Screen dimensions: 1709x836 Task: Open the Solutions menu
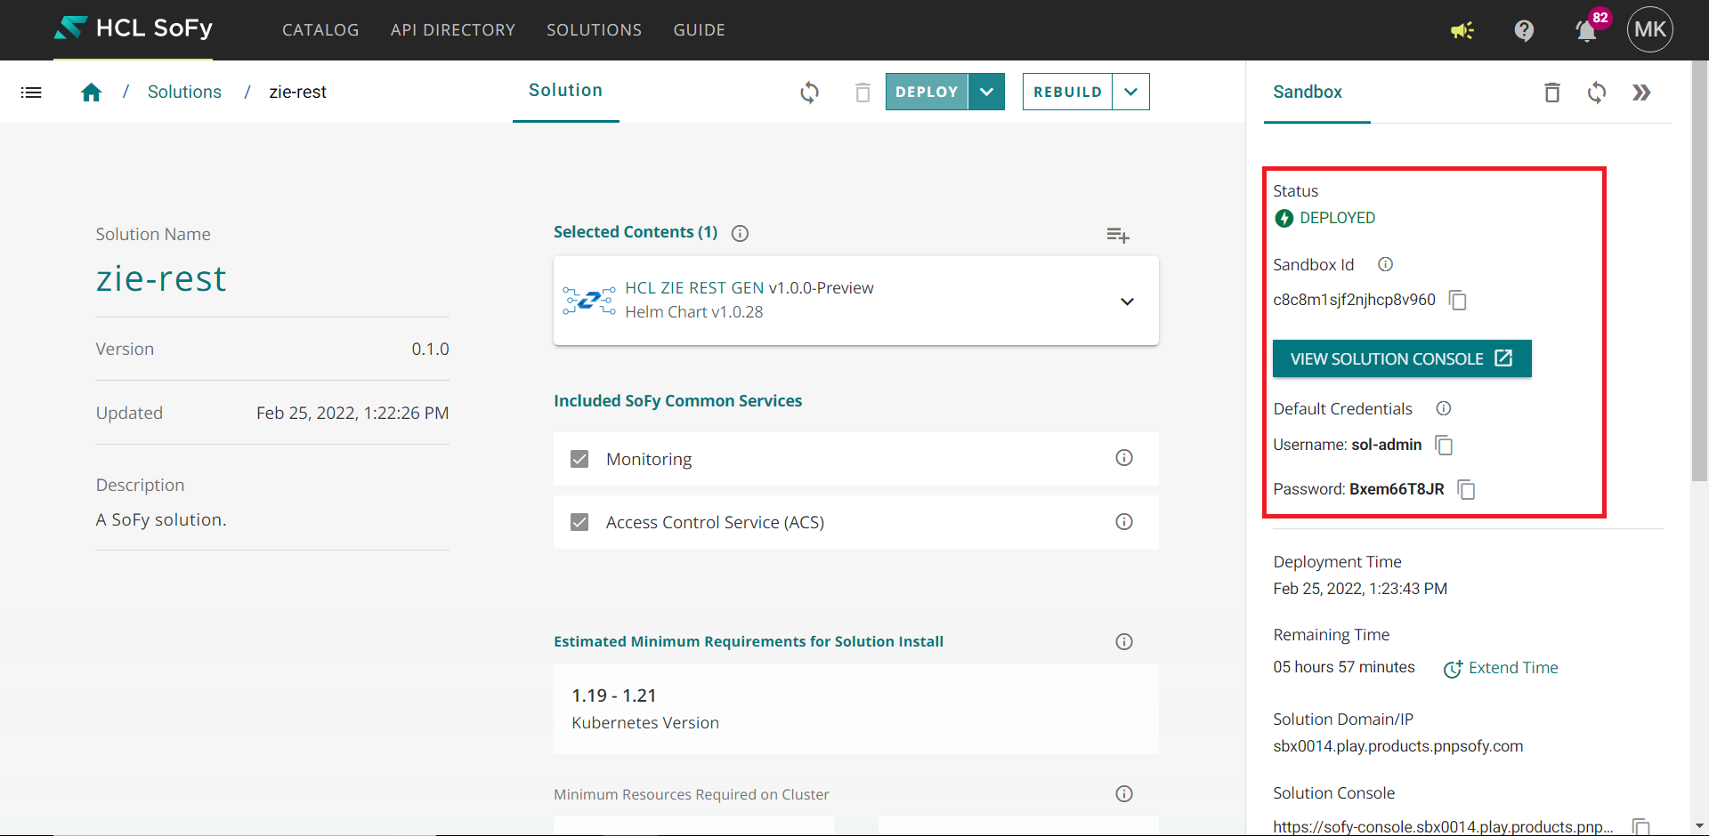point(594,30)
